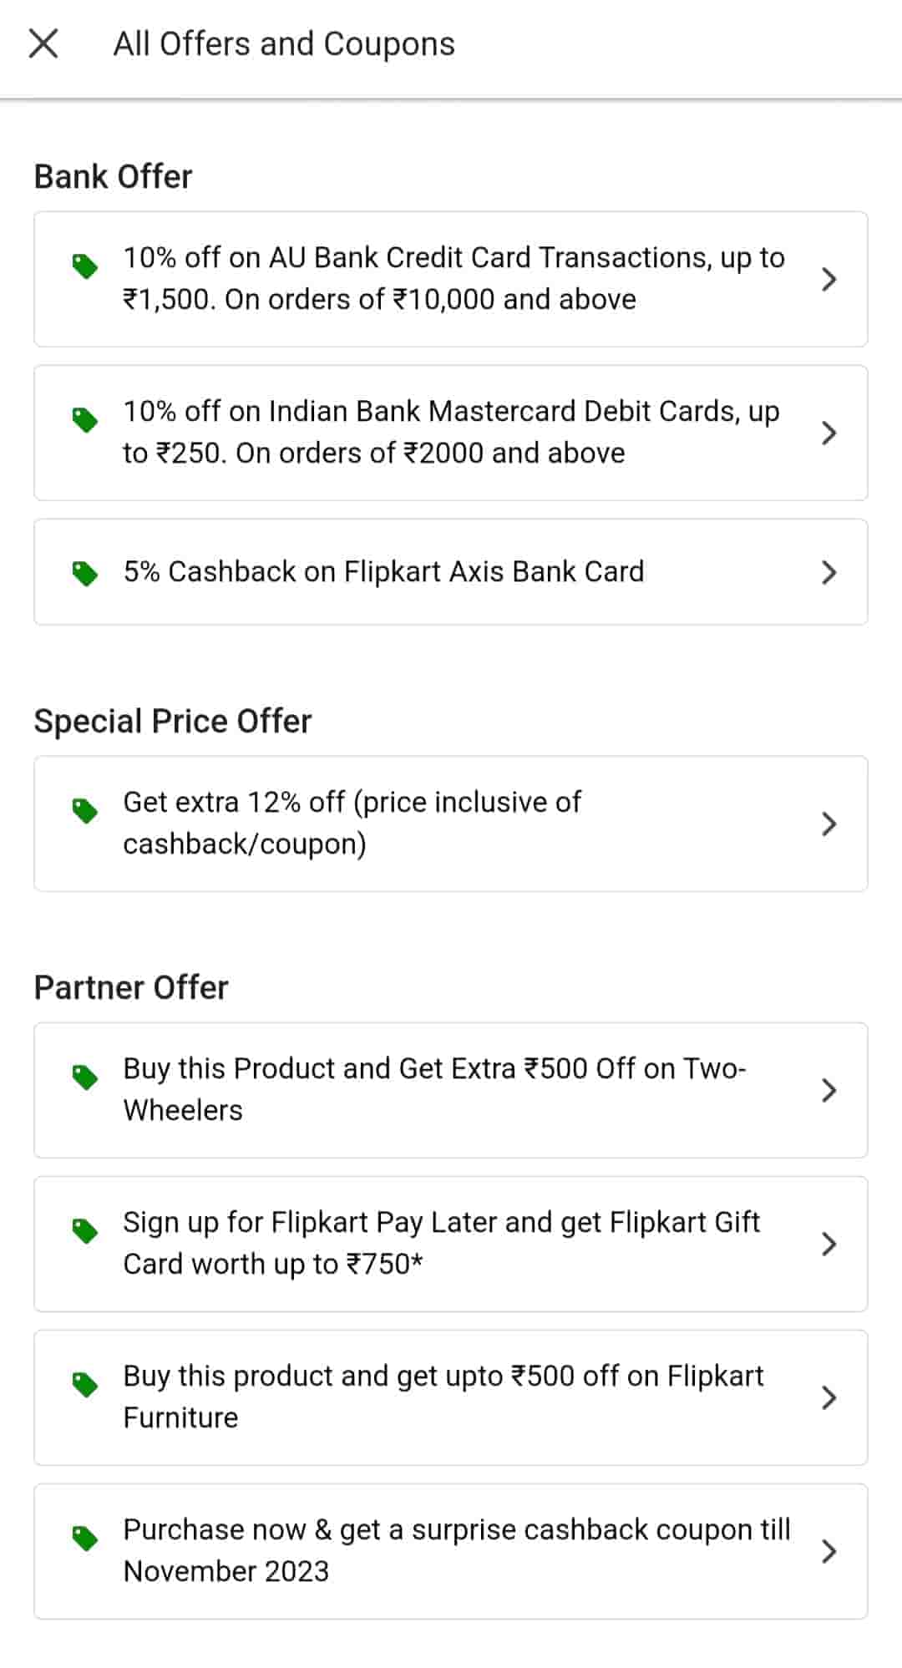This screenshot has height=1668, width=902.
Task: Open extra 12% off details chevron
Action: (829, 824)
